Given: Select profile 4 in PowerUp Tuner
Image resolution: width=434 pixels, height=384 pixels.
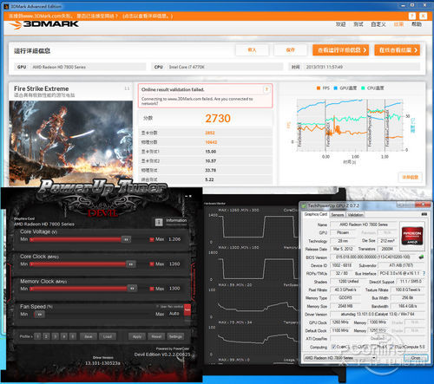Looking at the screenshot, I should tap(64, 336).
